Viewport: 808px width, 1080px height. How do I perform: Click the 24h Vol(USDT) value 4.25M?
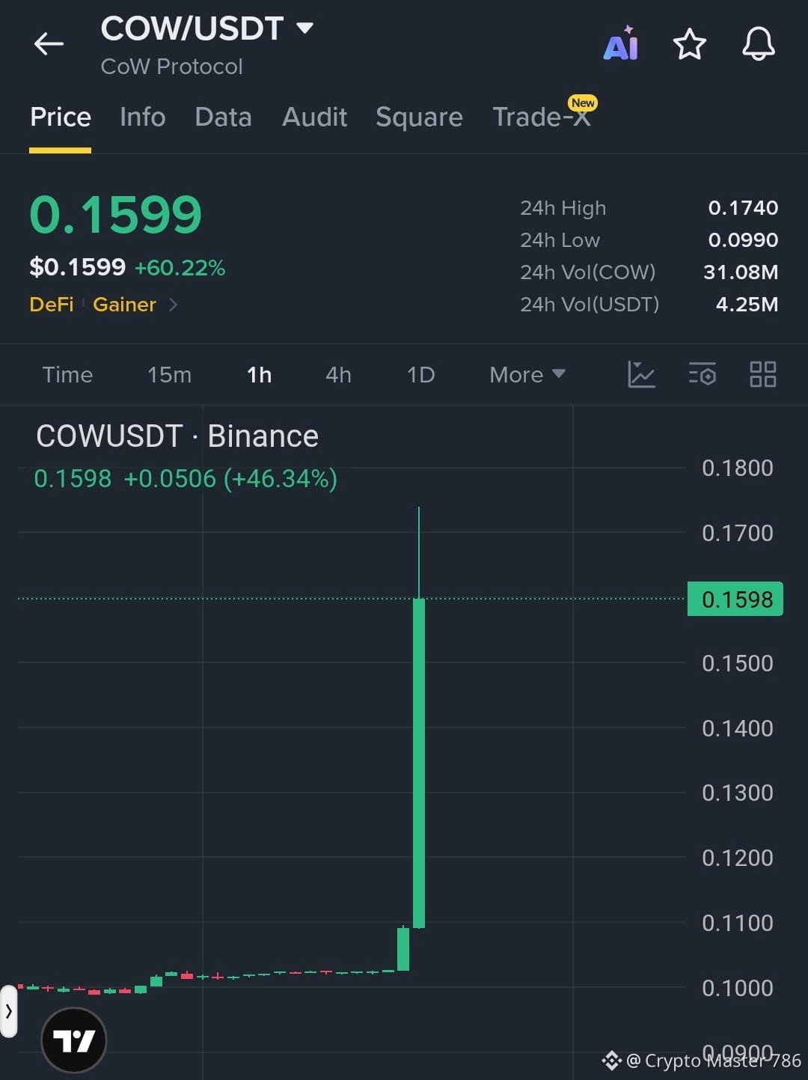click(747, 305)
